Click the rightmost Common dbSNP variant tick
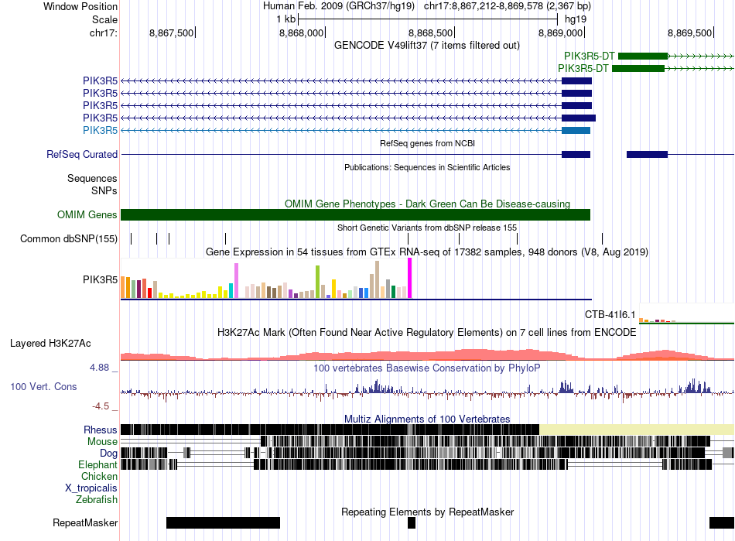This screenshot has height=541, width=735. [x=603, y=238]
